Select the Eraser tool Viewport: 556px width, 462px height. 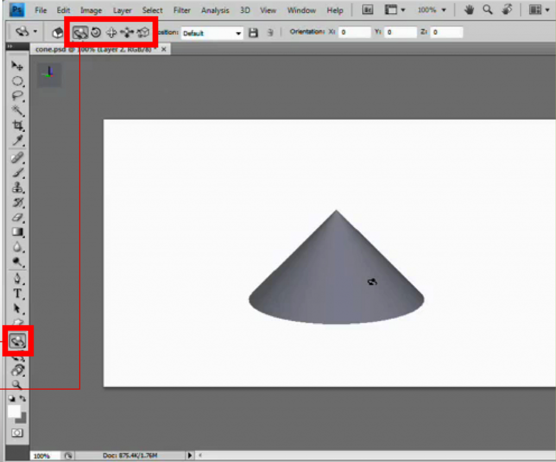pyautogui.click(x=17, y=217)
